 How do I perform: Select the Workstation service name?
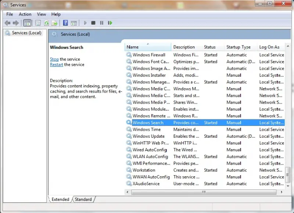(x=144, y=170)
